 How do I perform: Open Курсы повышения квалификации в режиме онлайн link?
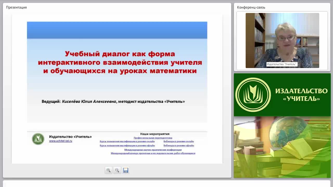(127, 142)
